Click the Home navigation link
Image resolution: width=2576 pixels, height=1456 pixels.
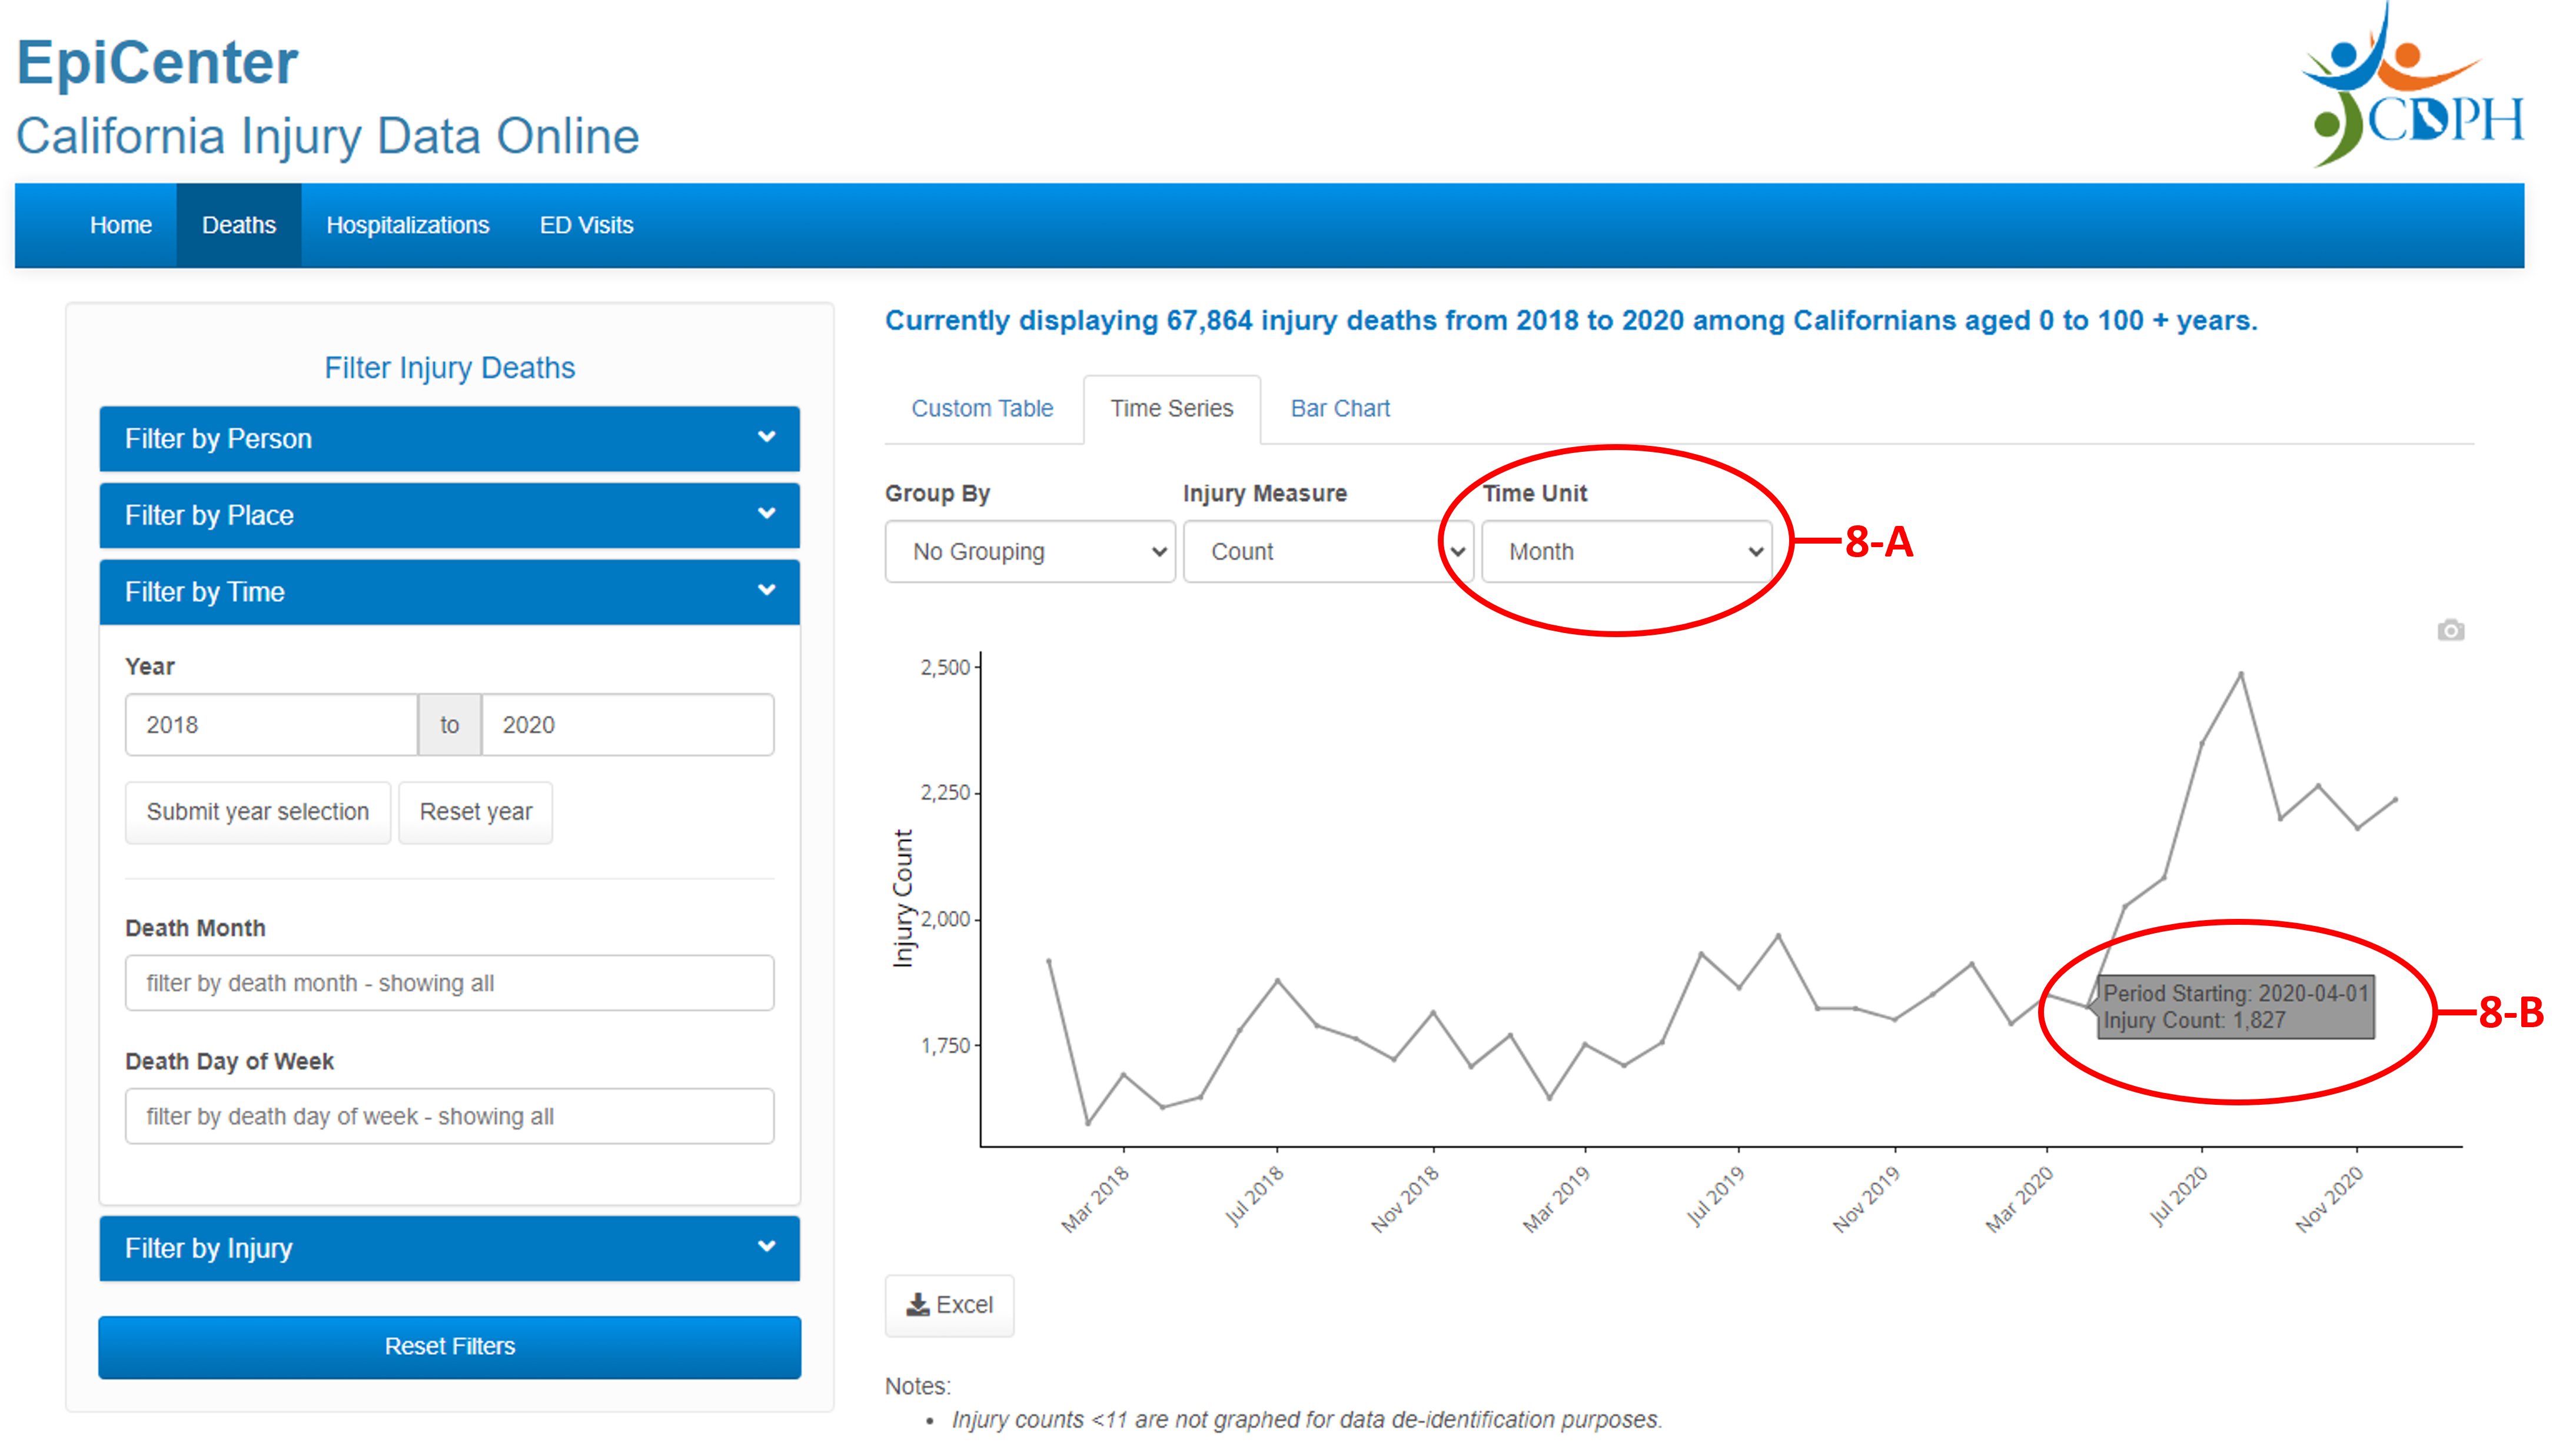120,225
